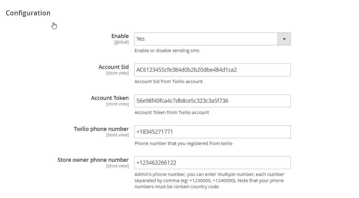Click "Enable or disable sending sms" hint
This screenshot has width=359, height=198.
tap(167, 51)
